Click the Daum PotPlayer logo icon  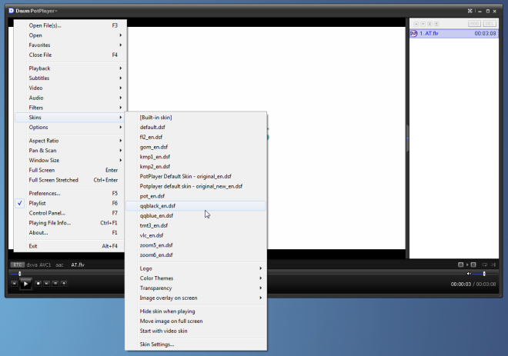pyautogui.click(x=12, y=11)
